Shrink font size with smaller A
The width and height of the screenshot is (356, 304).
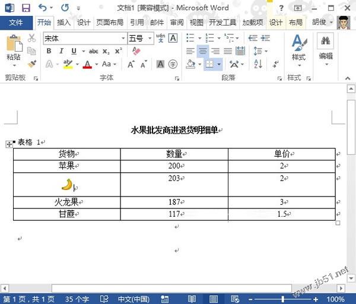pos(144,65)
